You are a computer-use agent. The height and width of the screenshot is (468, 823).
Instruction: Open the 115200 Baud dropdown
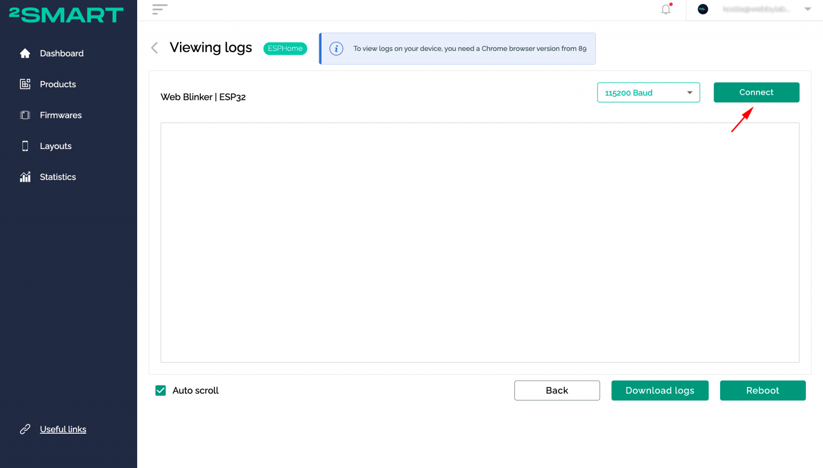coord(648,92)
